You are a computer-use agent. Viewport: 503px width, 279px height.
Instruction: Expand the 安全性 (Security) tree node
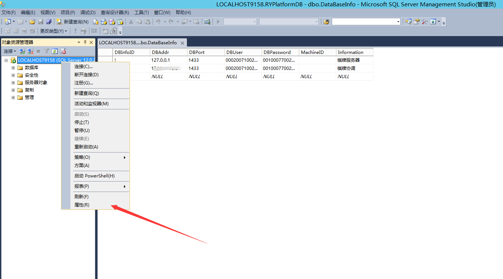coord(13,75)
